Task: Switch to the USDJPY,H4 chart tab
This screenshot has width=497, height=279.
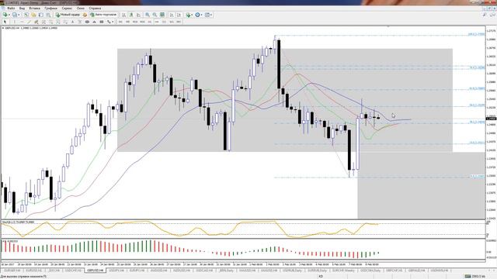Action: 116,270
